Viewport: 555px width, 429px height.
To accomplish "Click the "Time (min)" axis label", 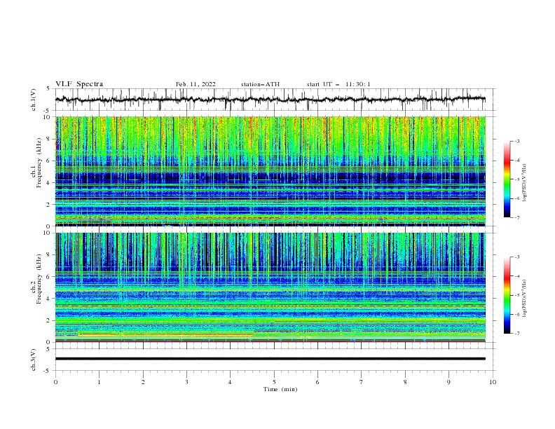I will point(280,389).
